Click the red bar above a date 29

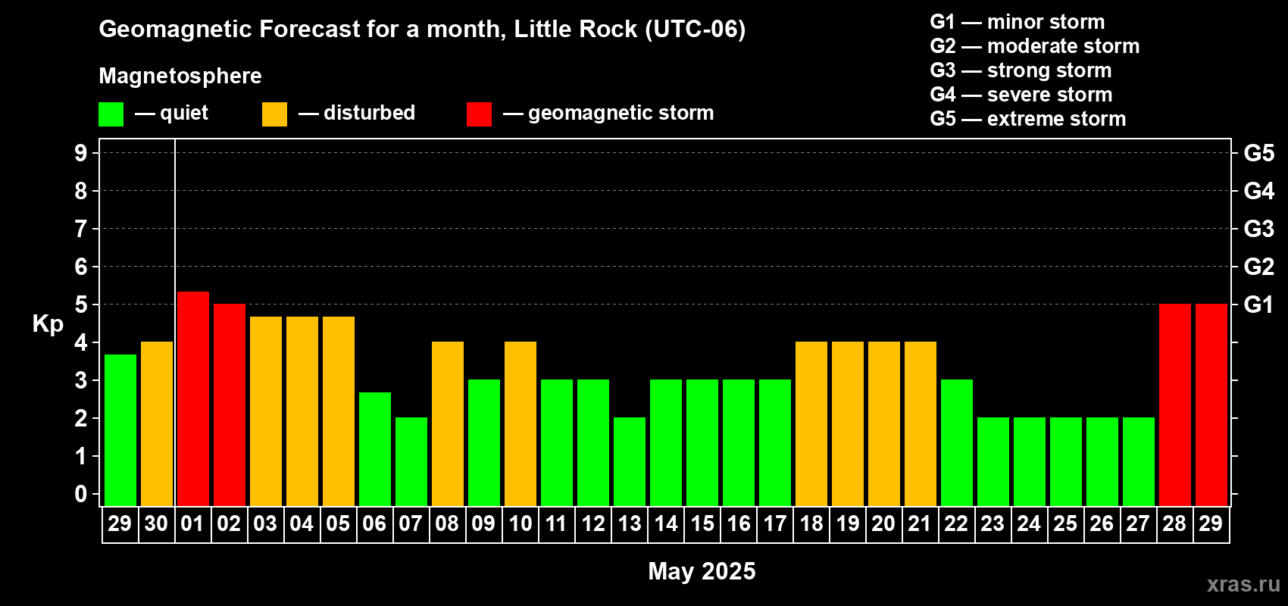[x=1211, y=405]
